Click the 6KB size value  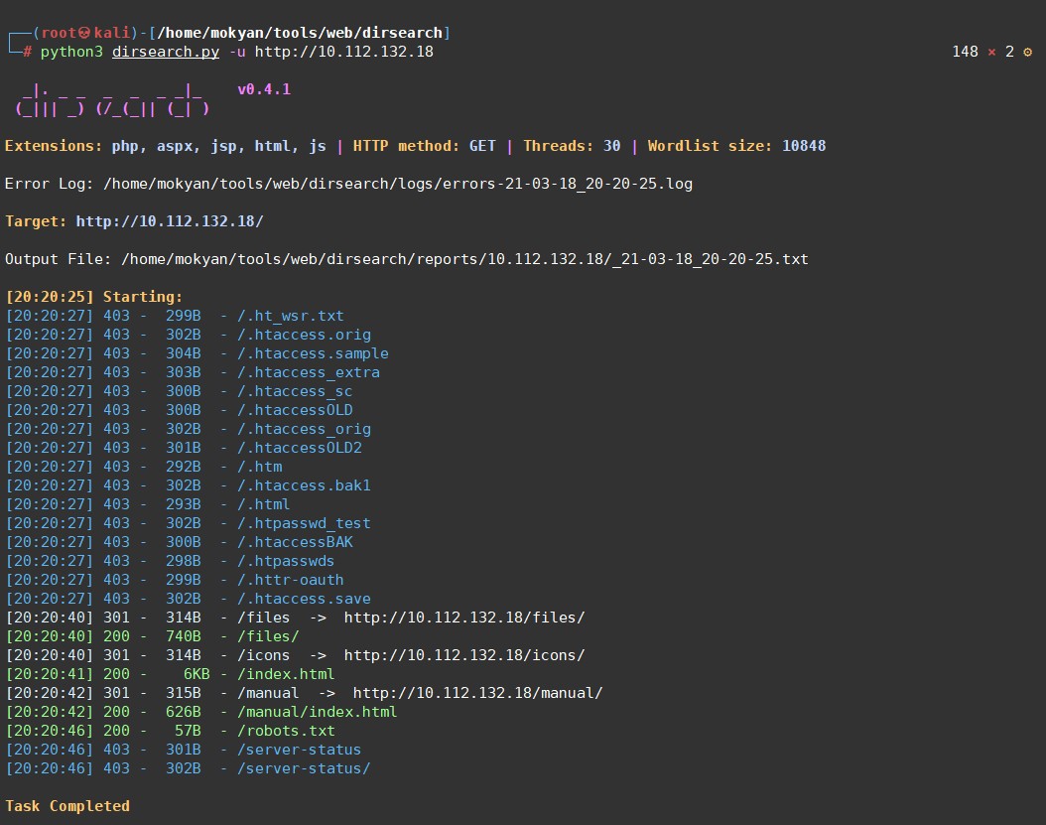click(x=196, y=674)
